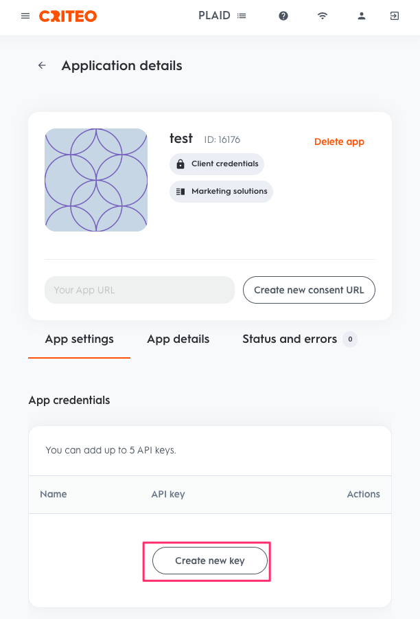Go back using the left arrow
This screenshot has width=420, height=619.
tap(42, 65)
